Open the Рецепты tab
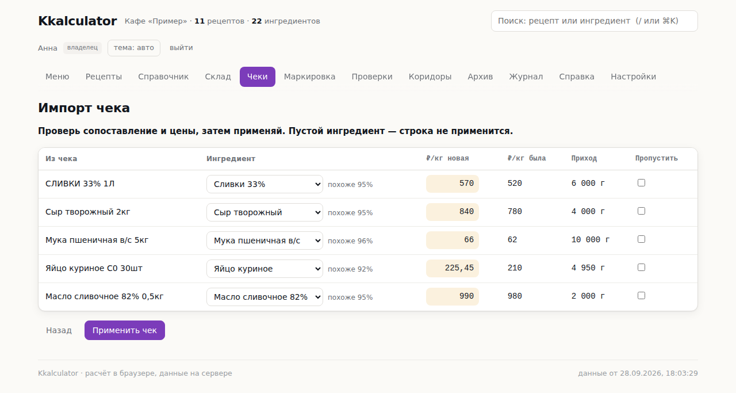Screen dimensions: 736x393 (103, 77)
